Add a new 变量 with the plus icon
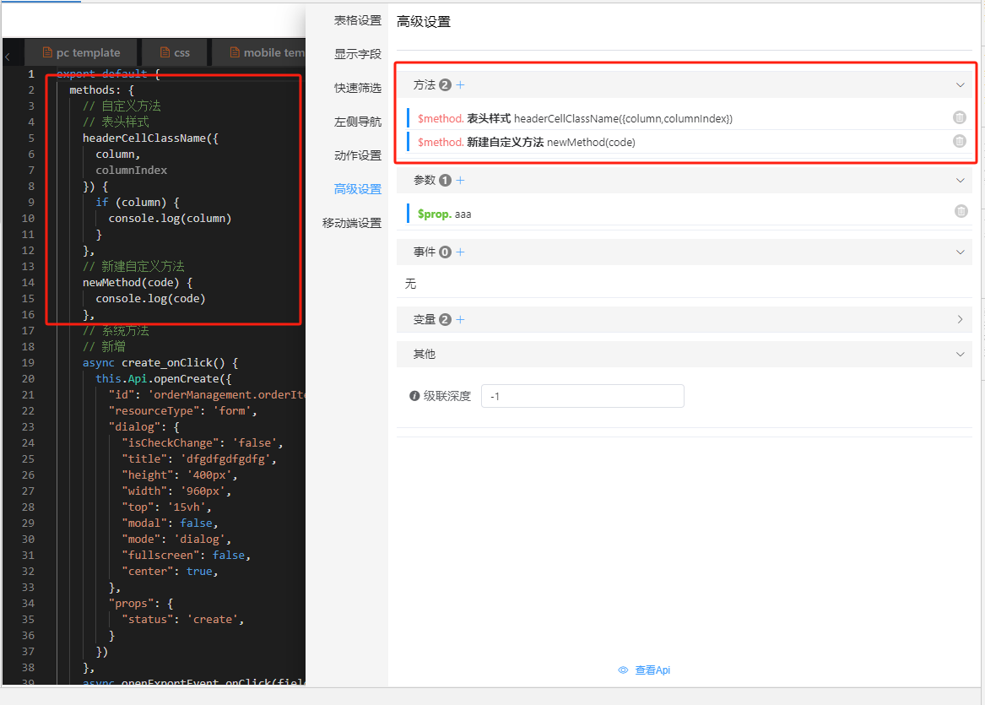The image size is (985, 705). tap(461, 319)
